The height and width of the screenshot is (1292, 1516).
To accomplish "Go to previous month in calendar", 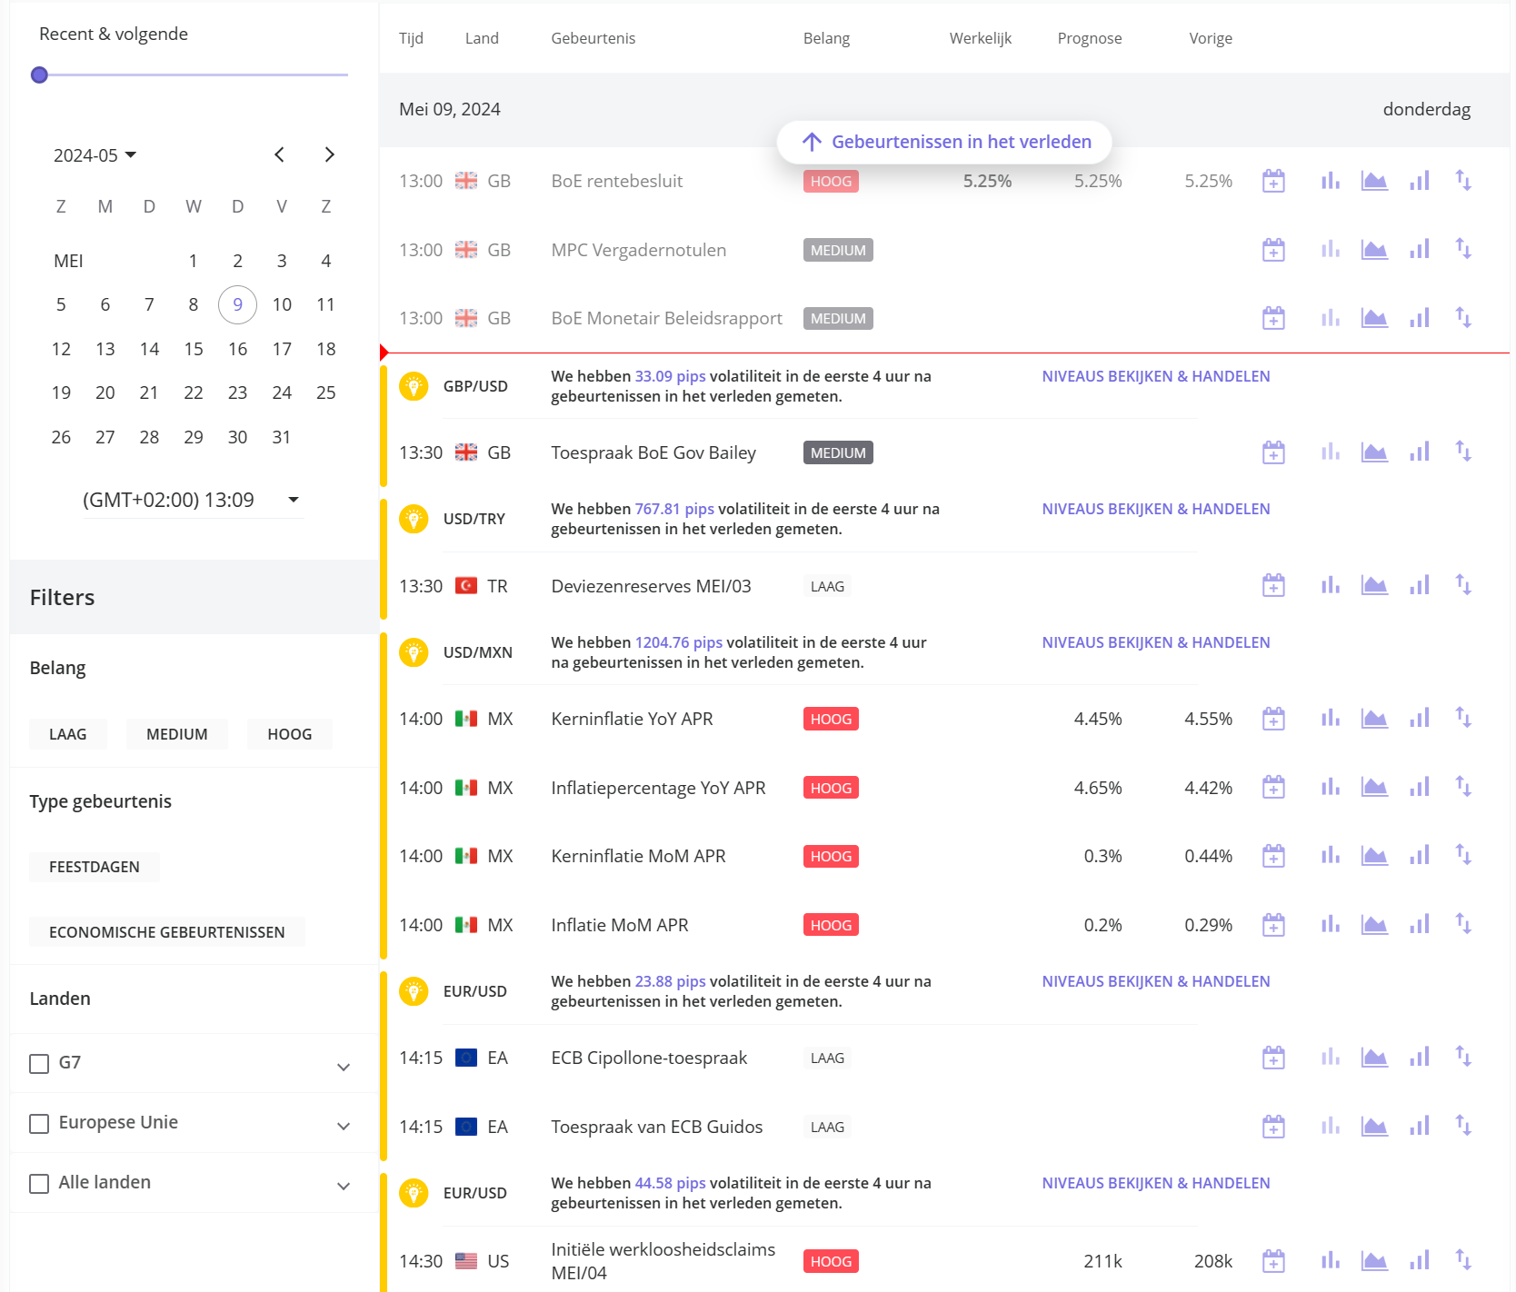I will tap(279, 154).
